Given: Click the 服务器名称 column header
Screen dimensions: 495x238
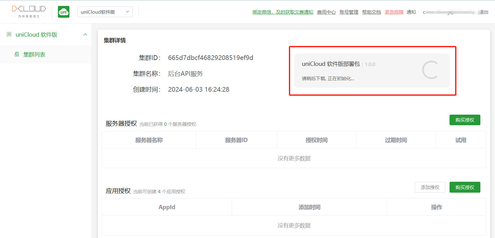Looking at the screenshot, I should pyautogui.click(x=149, y=140).
